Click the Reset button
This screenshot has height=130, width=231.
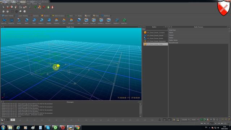click(193, 120)
